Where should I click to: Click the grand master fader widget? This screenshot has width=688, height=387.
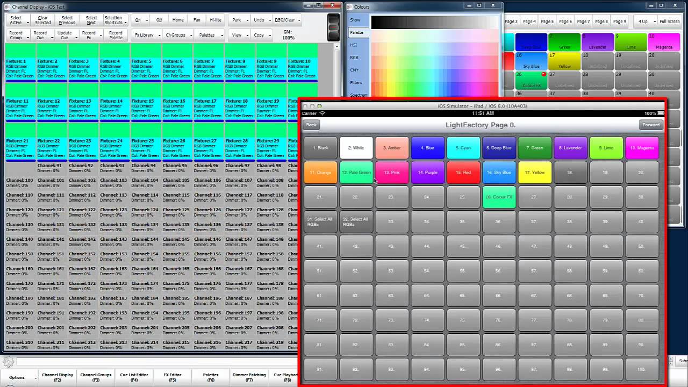point(334,27)
